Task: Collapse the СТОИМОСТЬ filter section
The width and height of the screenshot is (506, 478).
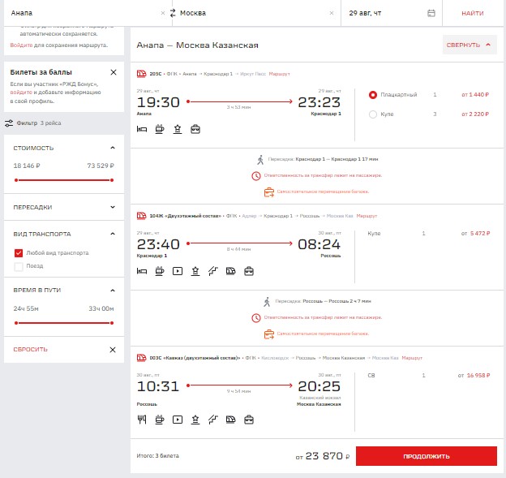Action: tap(112, 148)
